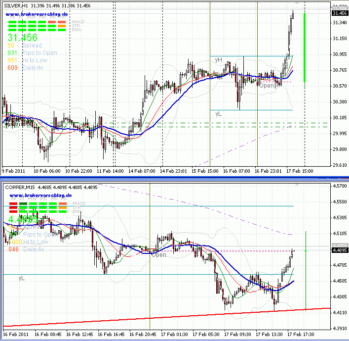Image resolution: width=349 pixels, height=341 pixels.
Task: Select the red trendline in the Copper chart
Action: tap(167, 317)
